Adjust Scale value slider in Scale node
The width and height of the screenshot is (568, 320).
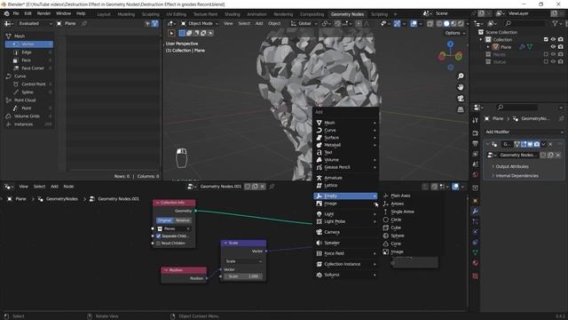point(243,276)
